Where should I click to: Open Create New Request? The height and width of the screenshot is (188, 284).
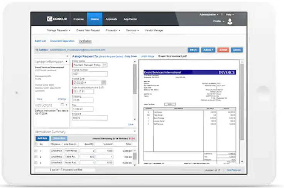[88, 30]
